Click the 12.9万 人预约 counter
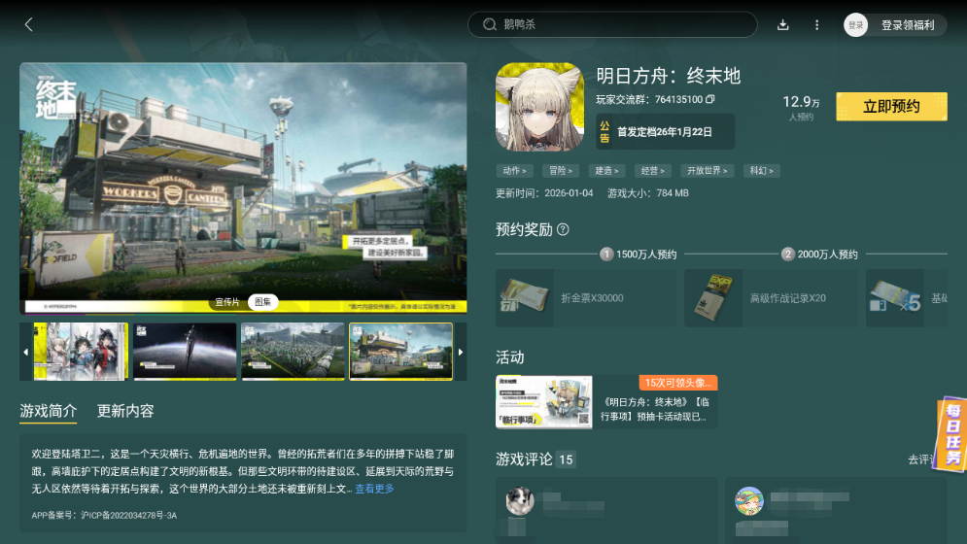Image resolution: width=967 pixels, height=544 pixels. point(801,107)
